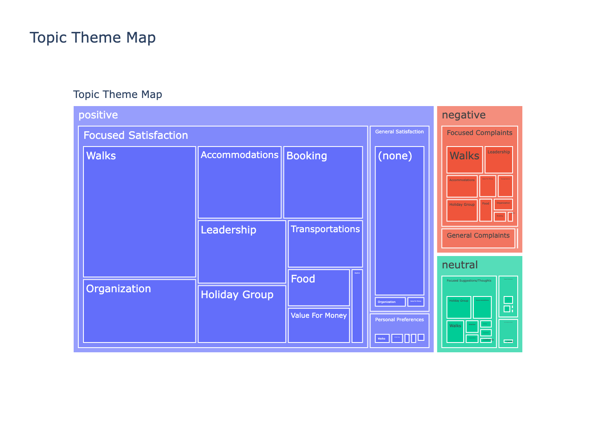Click Accommodations tile in Focused Complaints
Screen dimensions: 596x426
(x=462, y=186)
